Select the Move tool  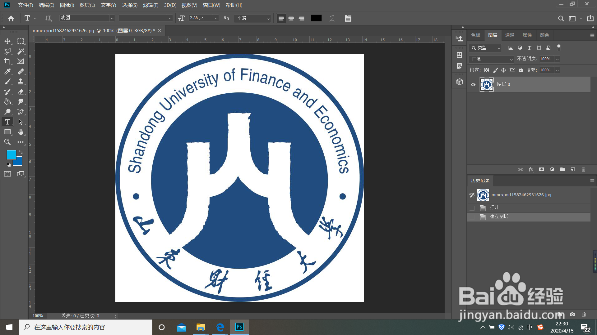(7, 41)
